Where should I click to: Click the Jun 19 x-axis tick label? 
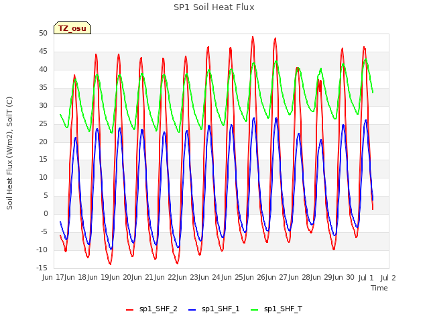click(99, 278)
